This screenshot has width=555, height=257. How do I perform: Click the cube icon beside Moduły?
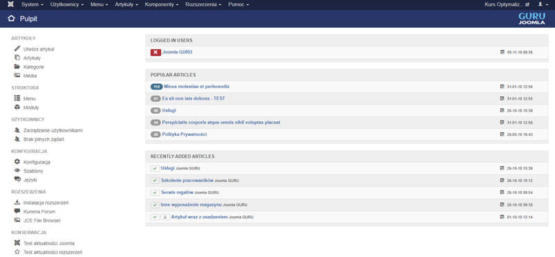click(17, 107)
